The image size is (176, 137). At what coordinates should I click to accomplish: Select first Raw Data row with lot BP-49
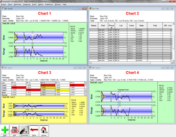[131, 30]
